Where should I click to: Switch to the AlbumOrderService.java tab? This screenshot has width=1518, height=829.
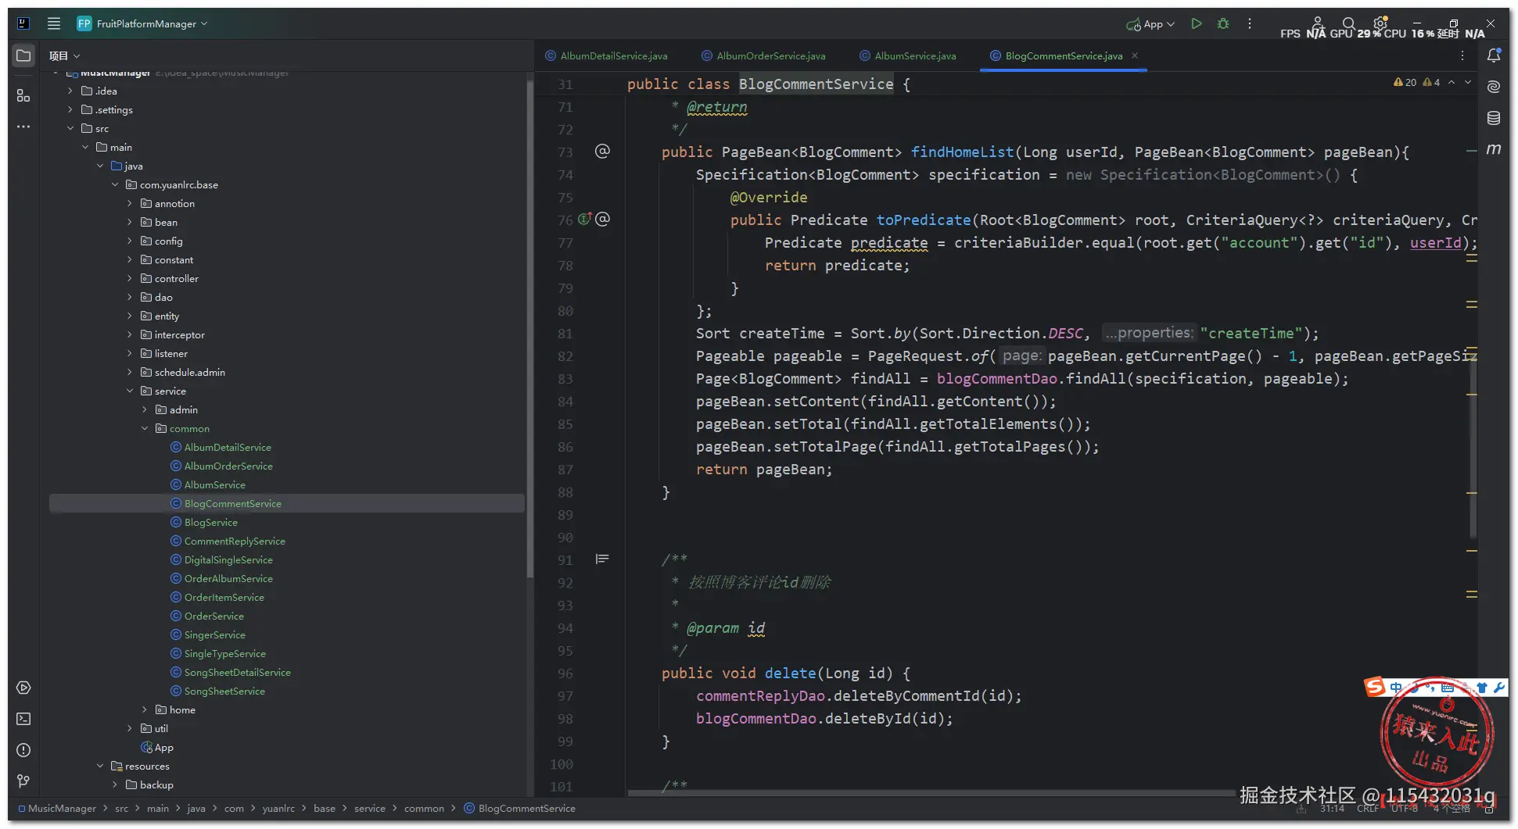(763, 55)
